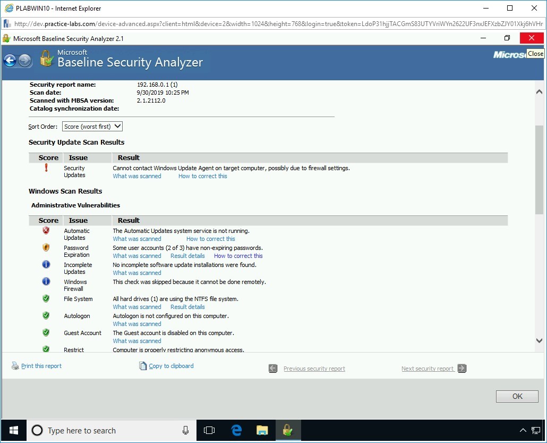Image resolution: width=547 pixels, height=443 pixels.
Task: Click the MBSA back arrow button
Action: pyautogui.click(x=10, y=61)
